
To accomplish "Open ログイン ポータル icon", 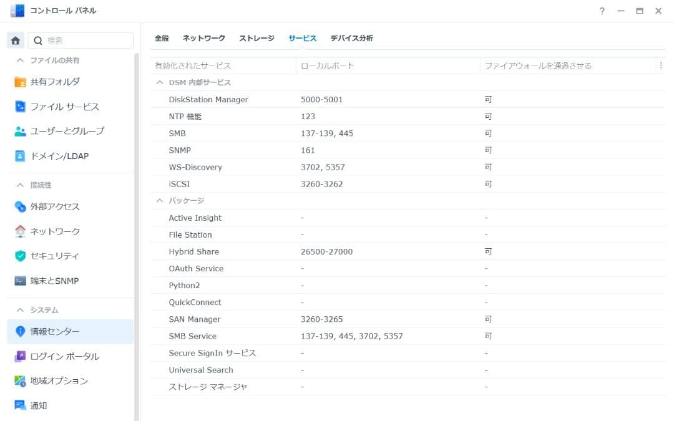I will tap(20, 356).
